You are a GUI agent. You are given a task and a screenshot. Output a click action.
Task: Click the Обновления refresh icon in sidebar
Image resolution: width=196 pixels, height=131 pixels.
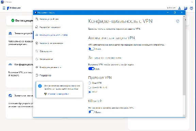coord(37,51)
